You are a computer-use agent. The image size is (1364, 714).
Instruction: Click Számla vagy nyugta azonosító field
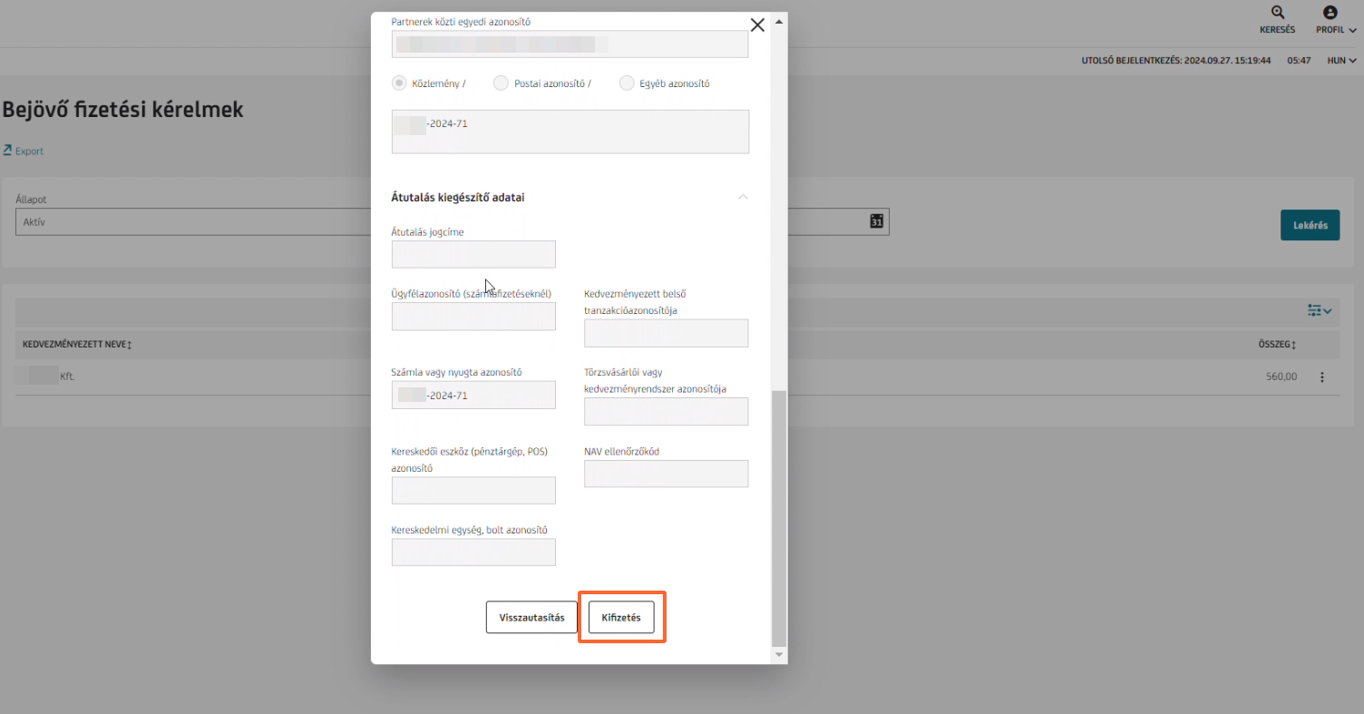tap(473, 395)
